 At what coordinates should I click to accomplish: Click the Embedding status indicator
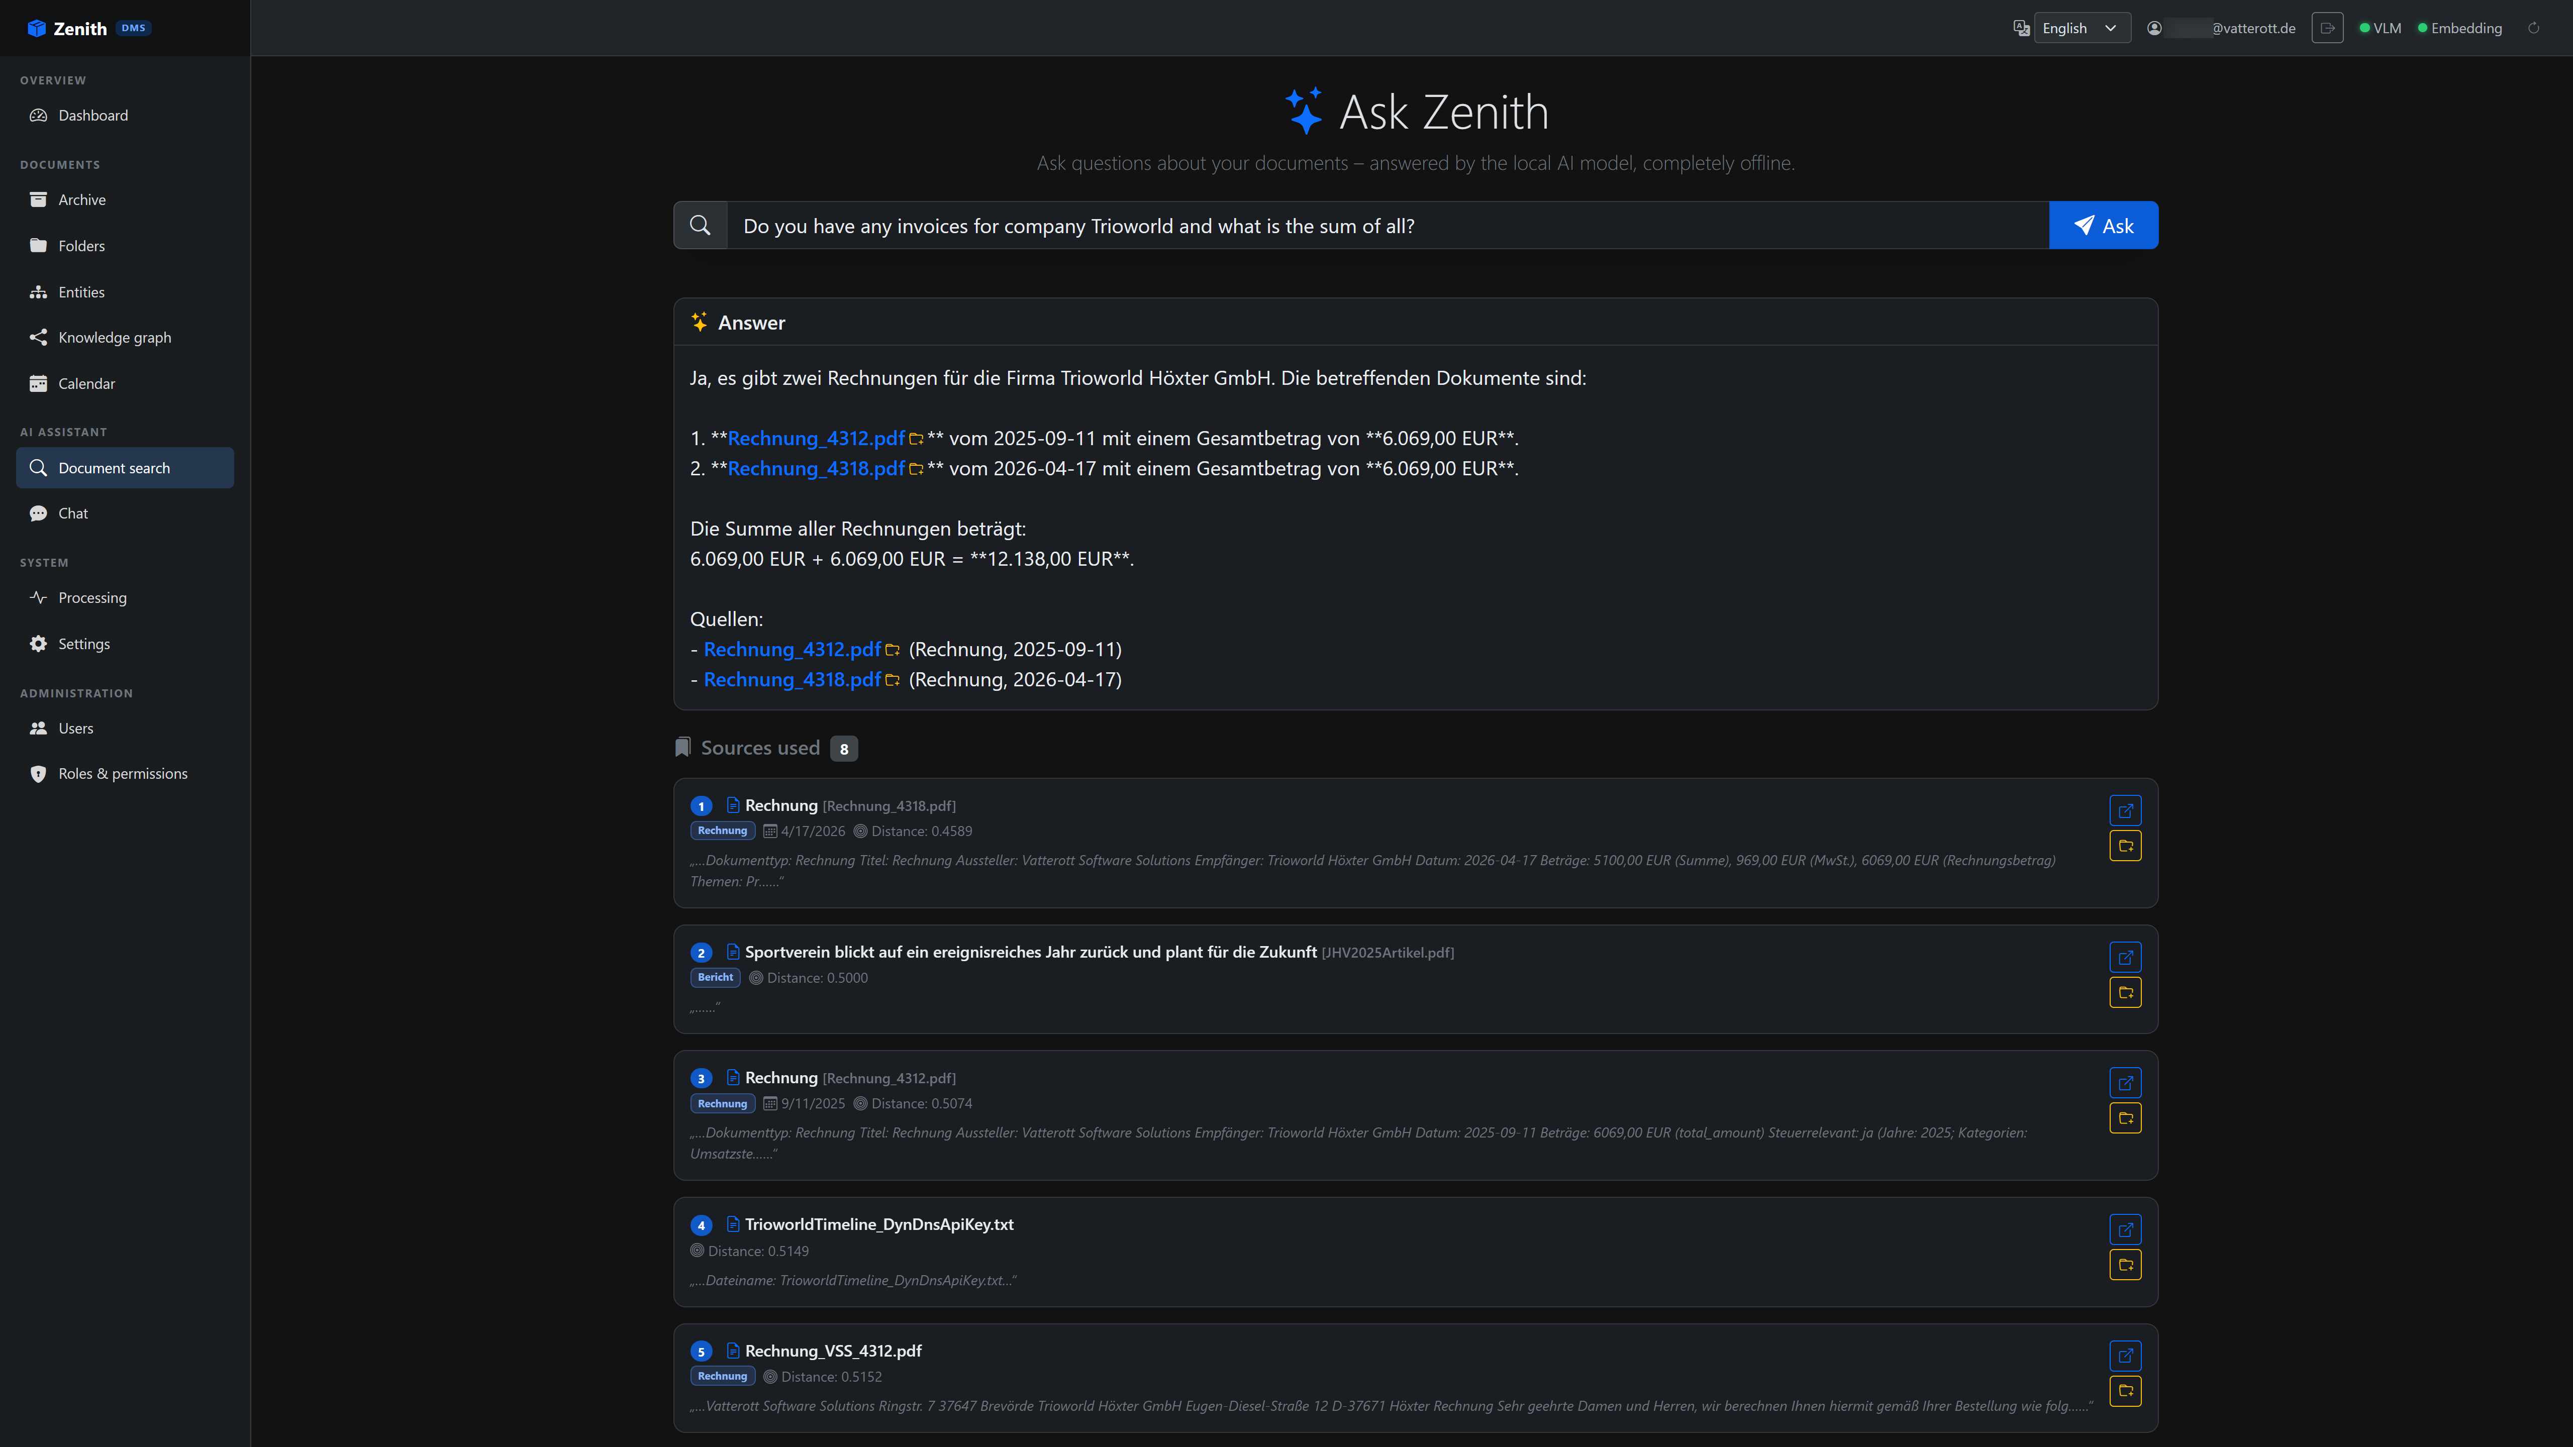pyautogui.click(x=2459, y=28)
